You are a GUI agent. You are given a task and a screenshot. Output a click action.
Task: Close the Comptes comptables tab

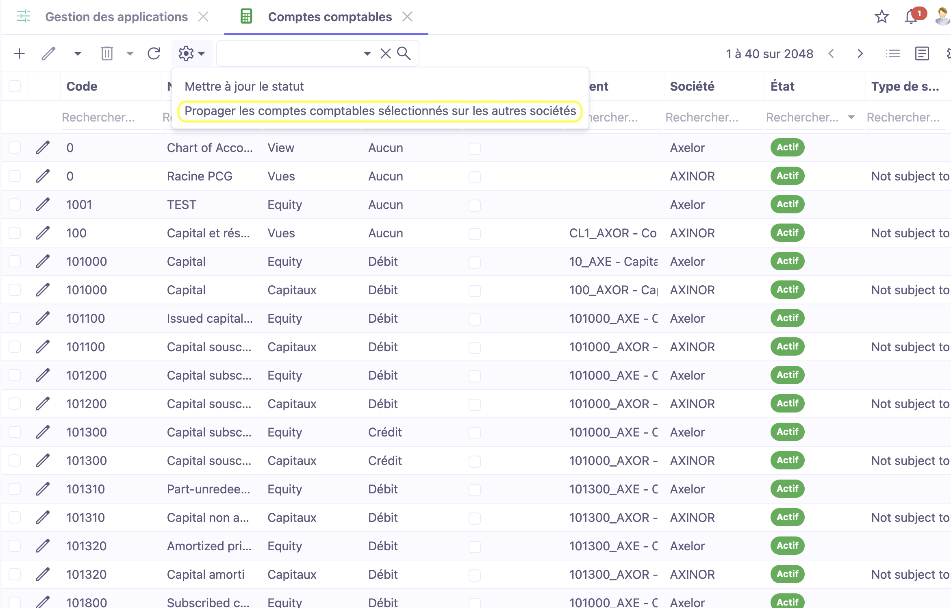tap(407, 17)
